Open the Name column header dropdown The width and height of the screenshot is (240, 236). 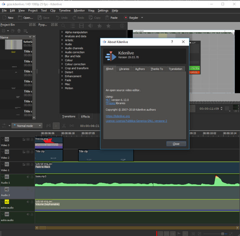coord(30,37)
